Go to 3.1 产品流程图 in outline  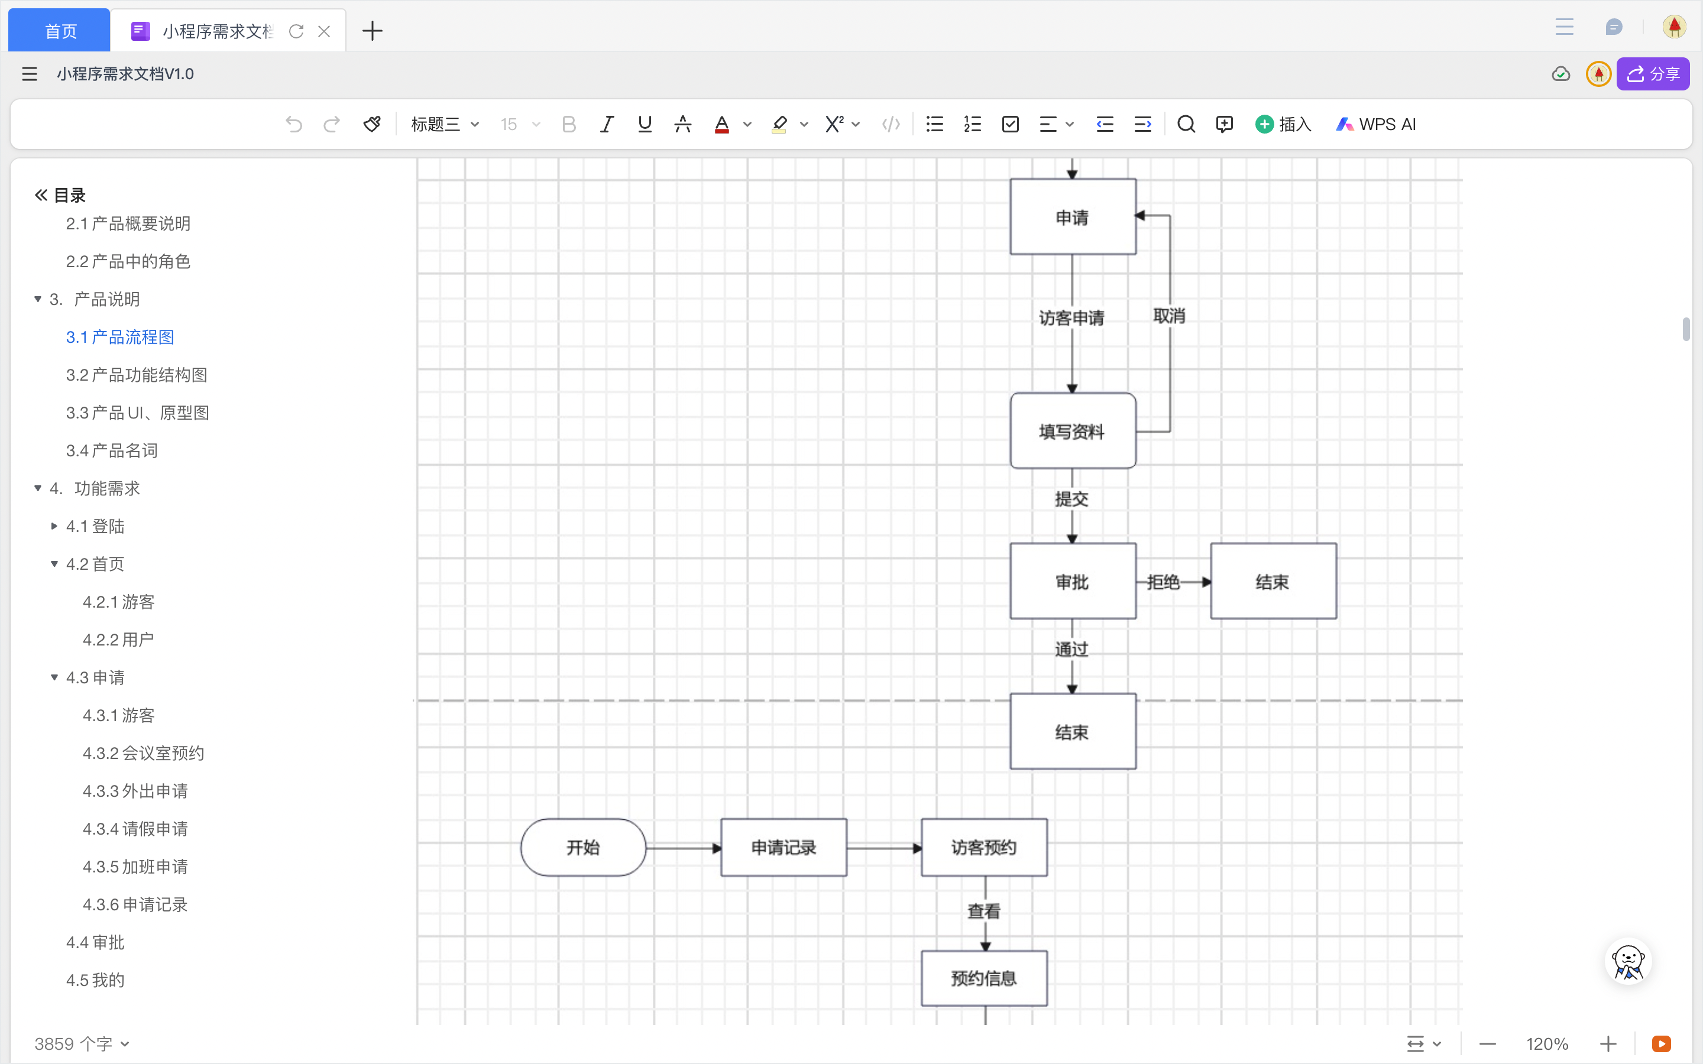[x=119, y=337]
